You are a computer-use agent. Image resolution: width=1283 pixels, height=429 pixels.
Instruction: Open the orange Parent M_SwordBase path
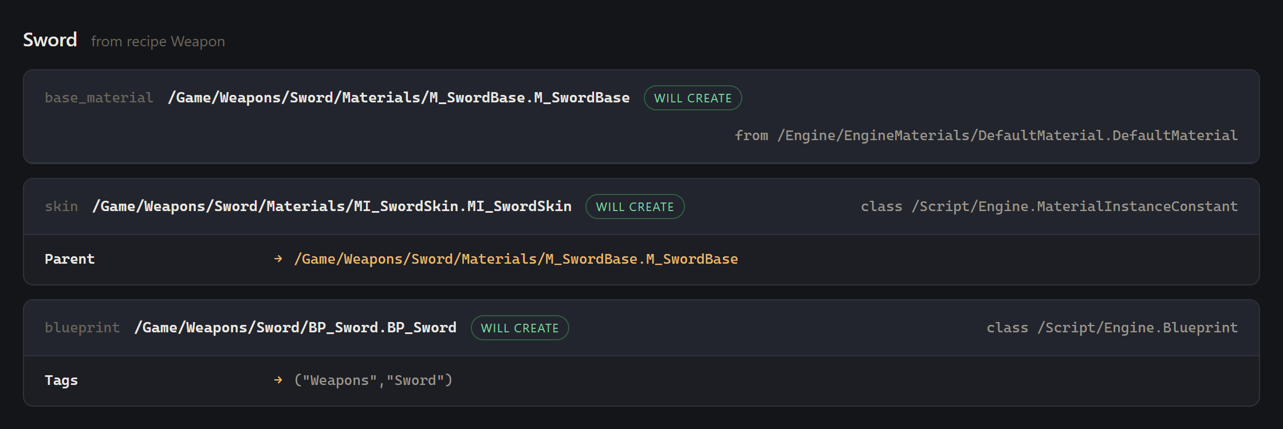coord(516,259)
